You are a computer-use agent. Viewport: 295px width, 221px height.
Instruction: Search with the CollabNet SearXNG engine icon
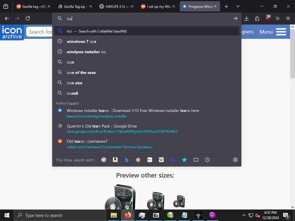tap(173, 160)
